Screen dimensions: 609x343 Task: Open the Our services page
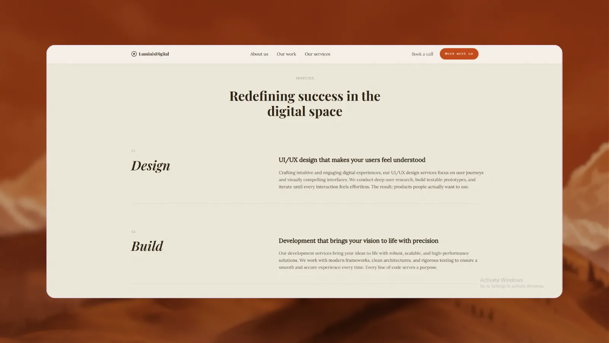(x=317, y=54)
